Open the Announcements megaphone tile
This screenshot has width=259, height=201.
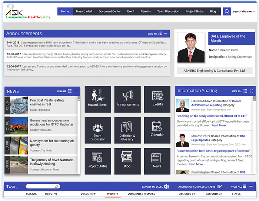(127, 99)
